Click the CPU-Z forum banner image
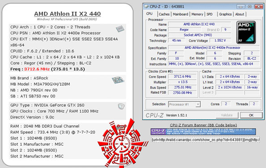Image resolution: width=266 pixels, height=168 pixels. click(x=203, y=132)
